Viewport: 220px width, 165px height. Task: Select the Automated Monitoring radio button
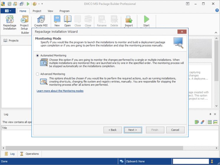(37, 55)
